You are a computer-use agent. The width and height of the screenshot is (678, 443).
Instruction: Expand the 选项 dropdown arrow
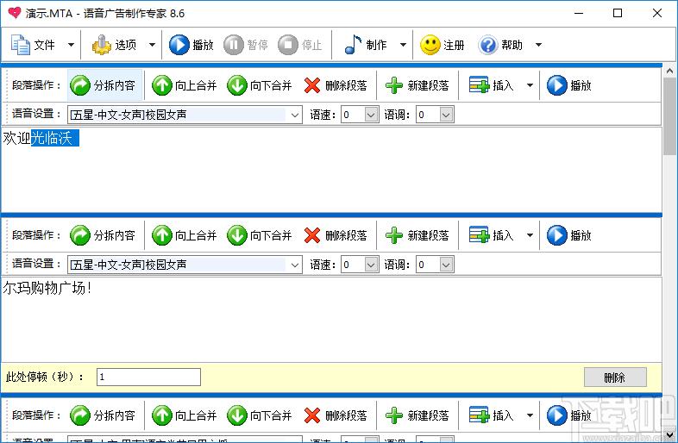tap(152, 45)
